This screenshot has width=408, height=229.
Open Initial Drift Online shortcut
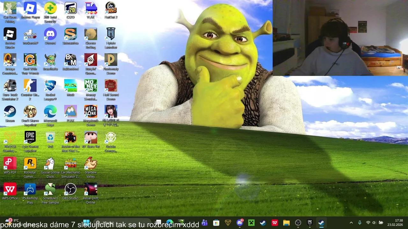coord(91,193)
